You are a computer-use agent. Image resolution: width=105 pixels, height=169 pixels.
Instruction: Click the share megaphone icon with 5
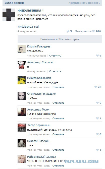click(68, 31)
